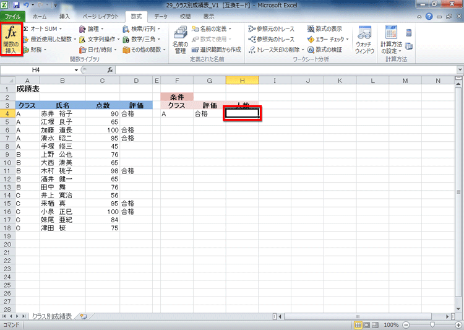Minimize the ribbon with the caret icon

point(419,17)
